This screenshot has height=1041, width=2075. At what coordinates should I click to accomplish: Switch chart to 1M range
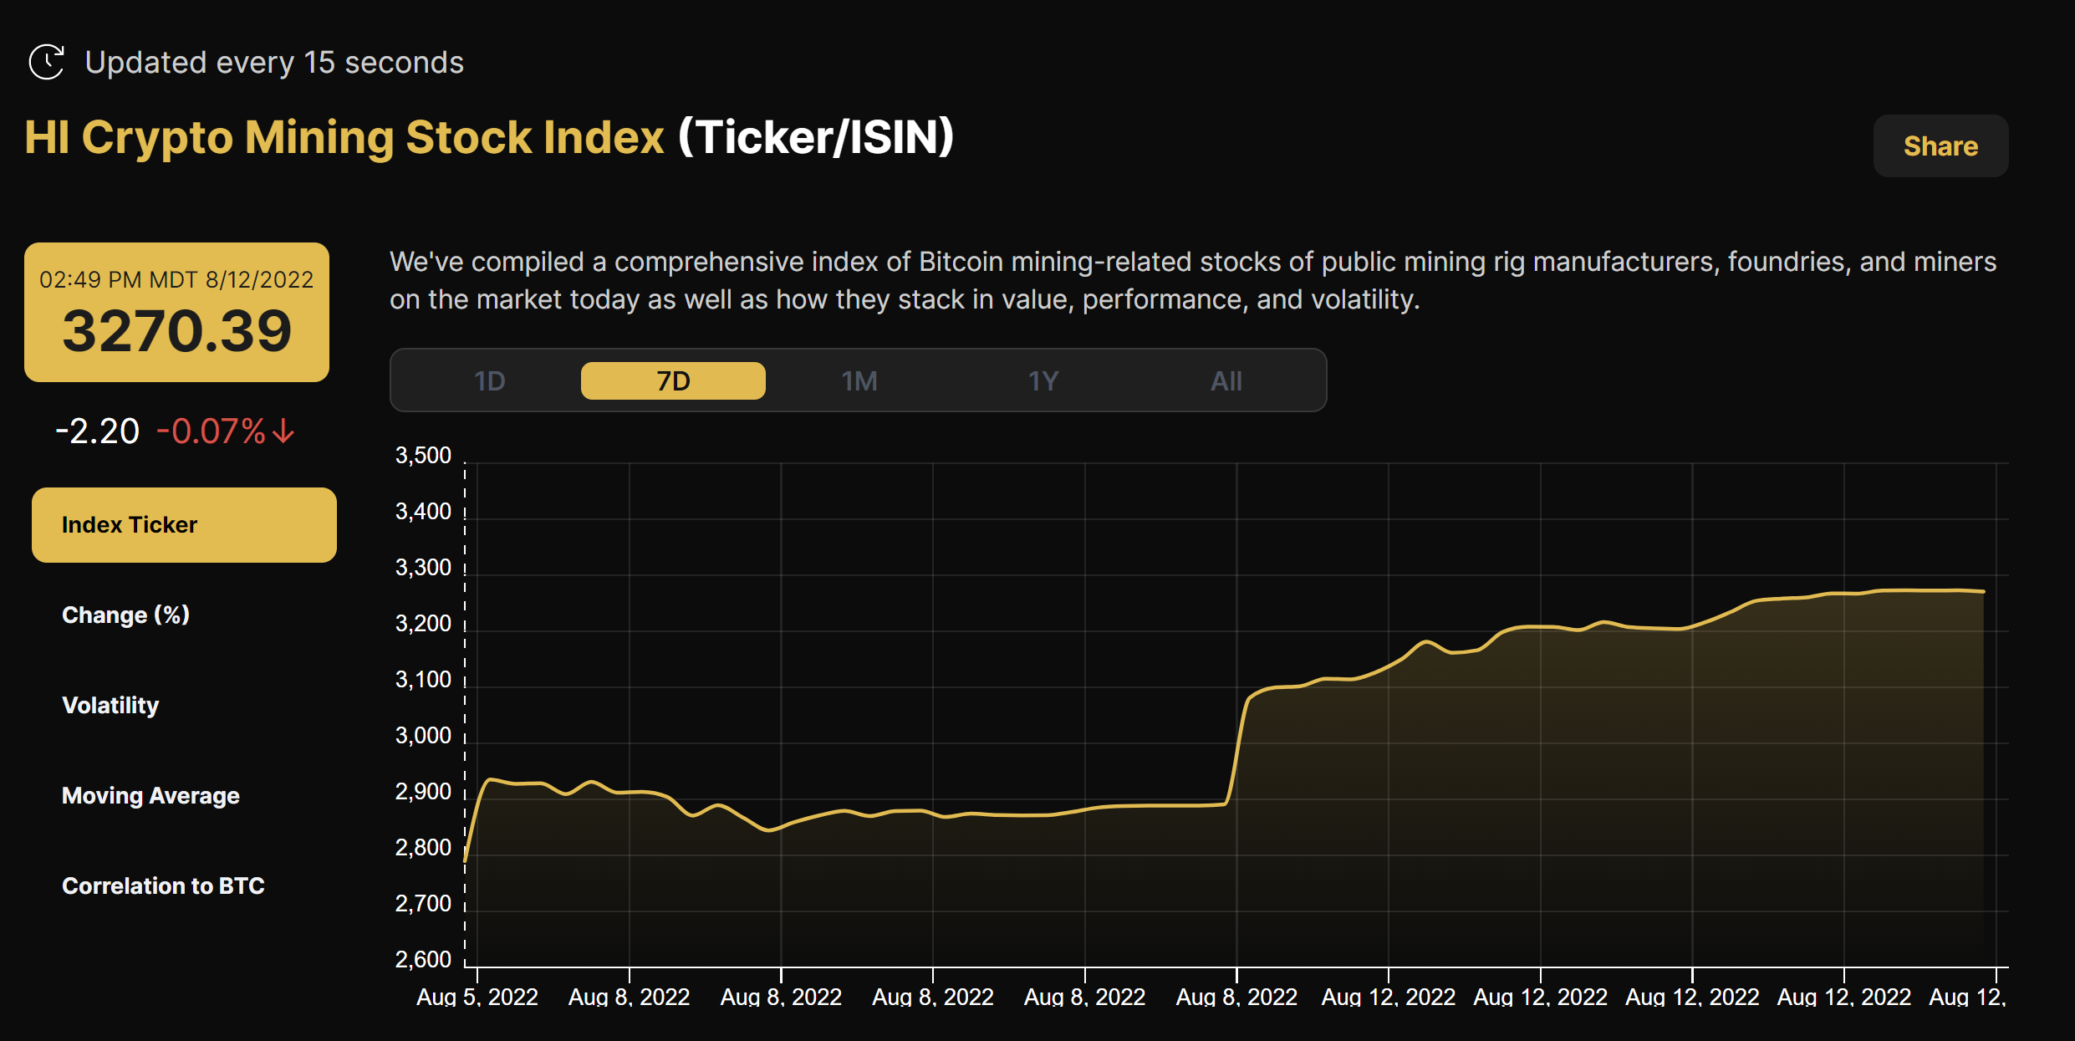point(859,381)
